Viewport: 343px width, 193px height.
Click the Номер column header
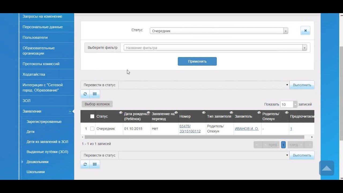185,116
